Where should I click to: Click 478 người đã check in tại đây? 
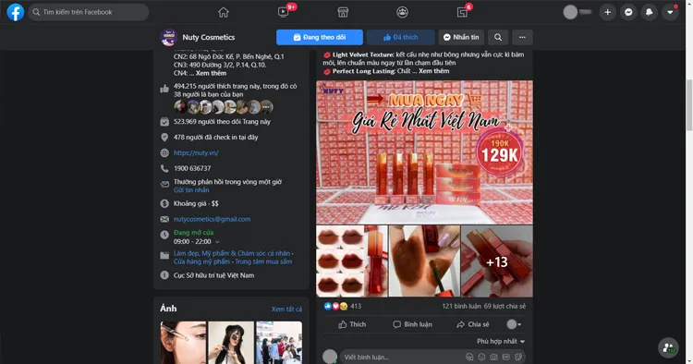point(215,138)
